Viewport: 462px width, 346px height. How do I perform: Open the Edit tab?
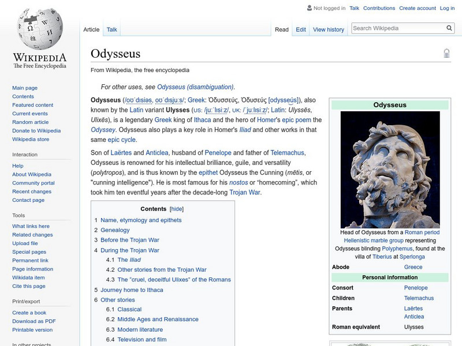(301, 29)
